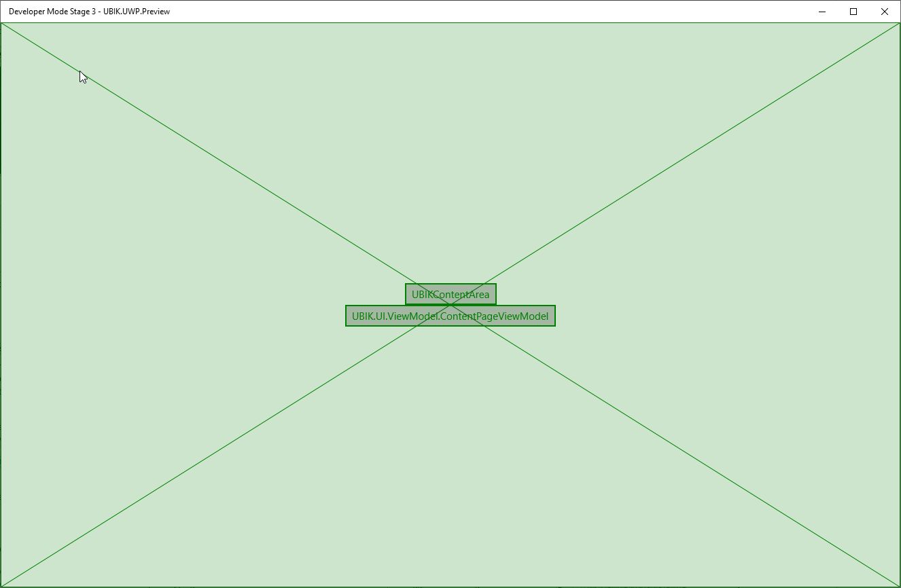
Task: Click empty title bar space beside the title
Action: click(x=476, y=12)
